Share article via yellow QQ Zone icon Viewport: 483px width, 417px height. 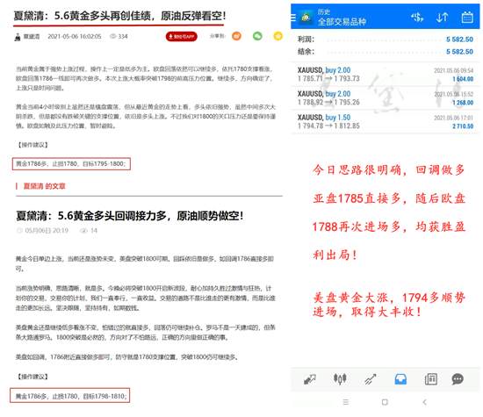278,36
